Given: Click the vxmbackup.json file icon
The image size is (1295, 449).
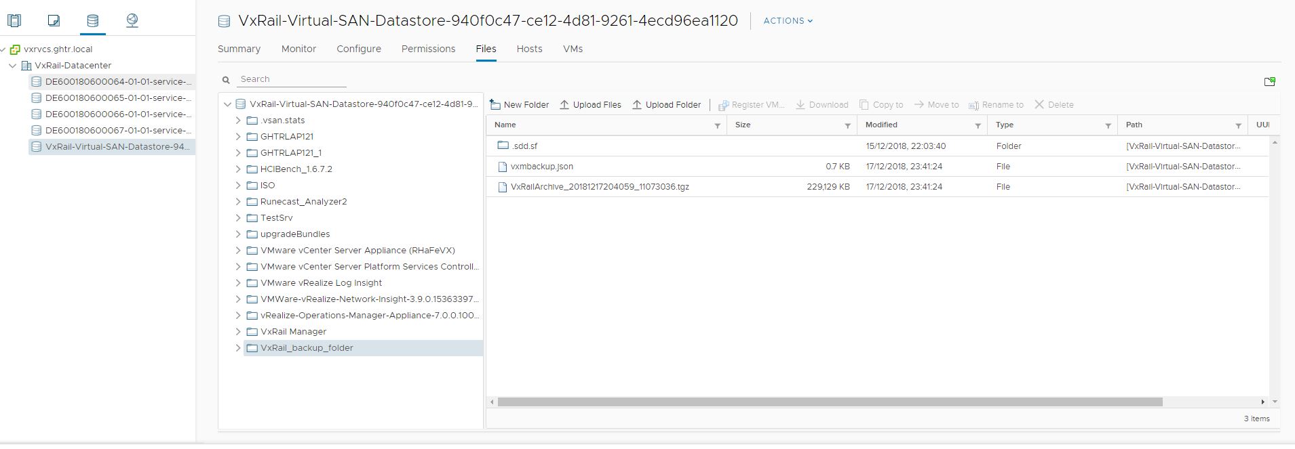Looking at the screenshot, I should coord(503,167).
